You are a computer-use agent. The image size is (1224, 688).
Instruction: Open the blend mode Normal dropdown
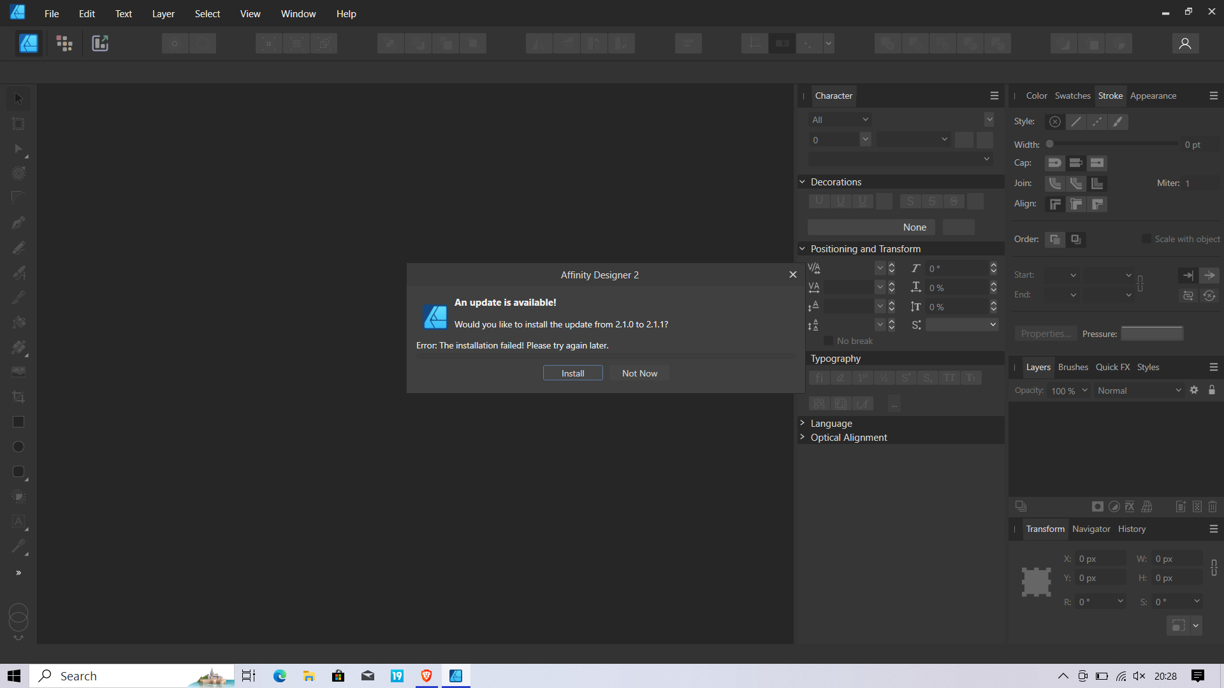click(1139, 391)
